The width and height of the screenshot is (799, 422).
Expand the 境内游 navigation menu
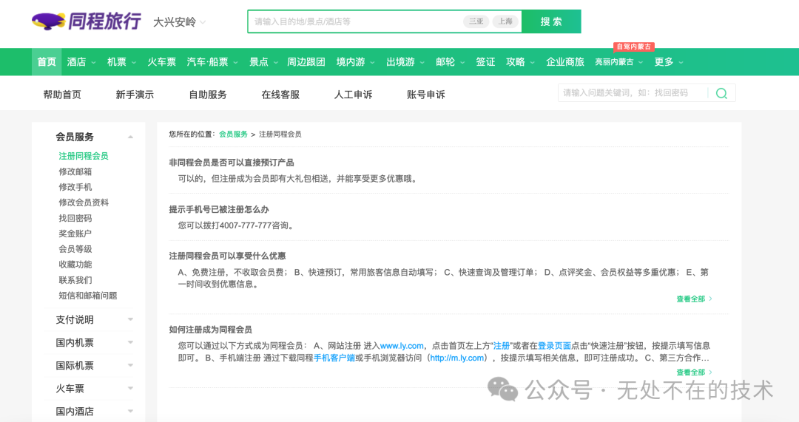click(x=355, y=61)
